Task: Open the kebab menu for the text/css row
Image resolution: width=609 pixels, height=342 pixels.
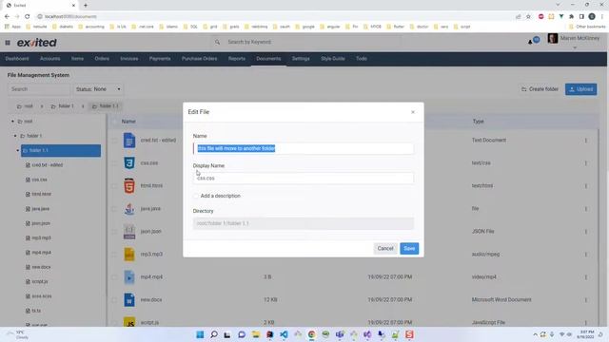Action: click(x=586, y=163)
